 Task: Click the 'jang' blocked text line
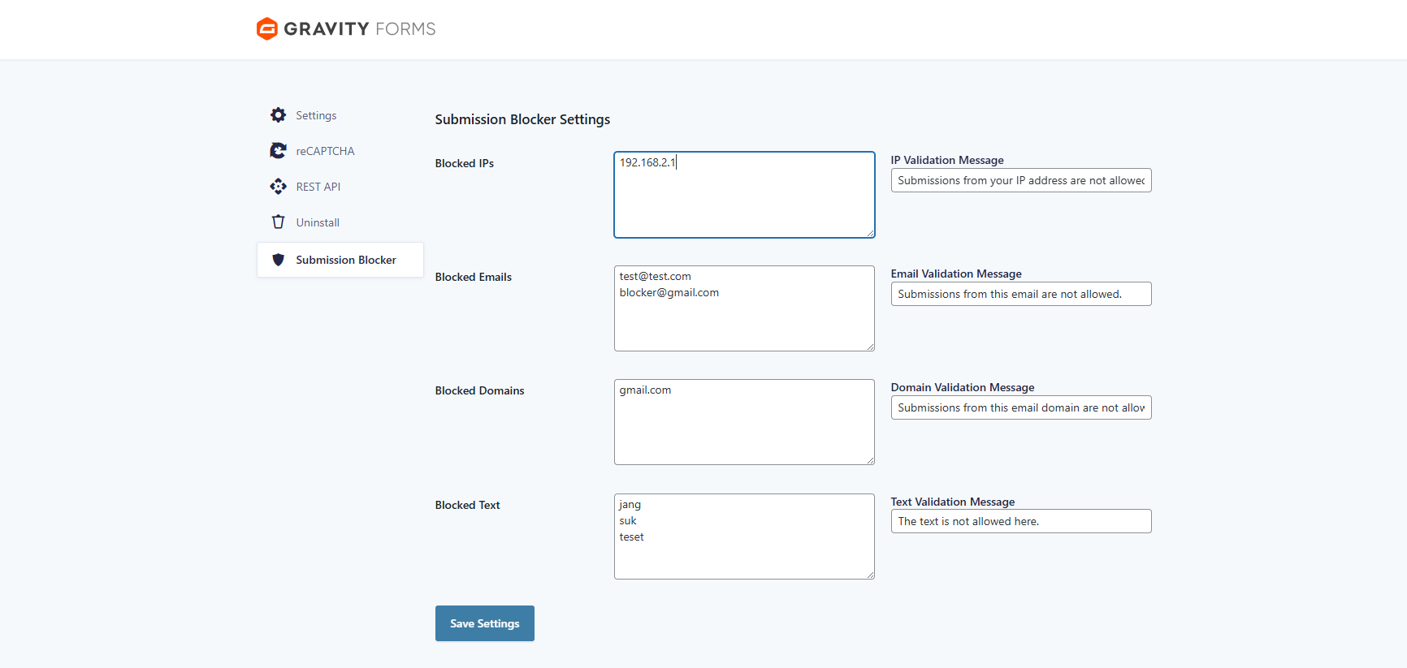630,505
